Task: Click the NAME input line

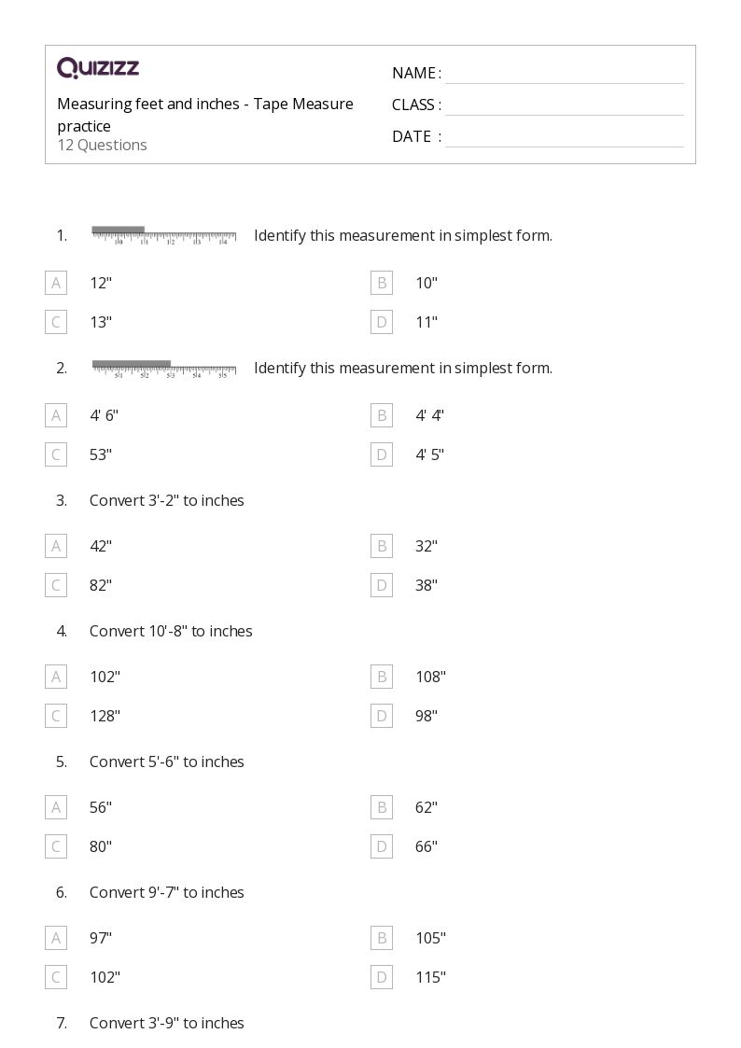Action: [x=564, y=75]
